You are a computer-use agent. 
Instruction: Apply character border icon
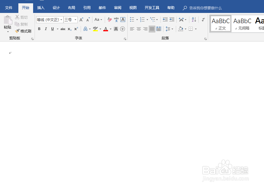123,20
